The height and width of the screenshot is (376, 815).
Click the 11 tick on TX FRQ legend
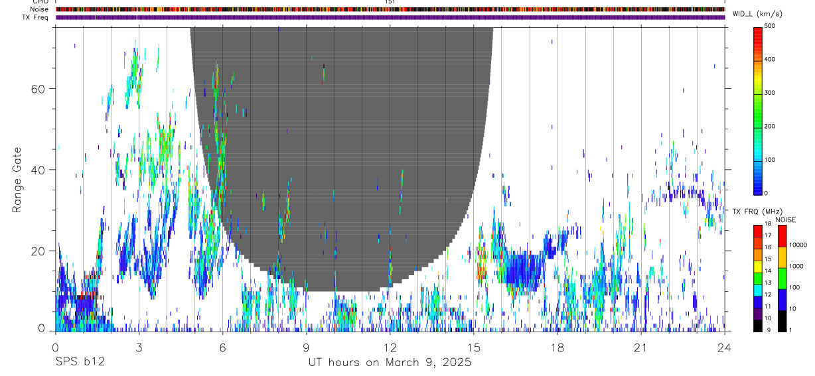click(768, 306)
